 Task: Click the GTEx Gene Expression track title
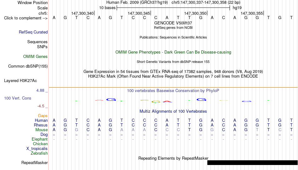[x=173, y=71]
